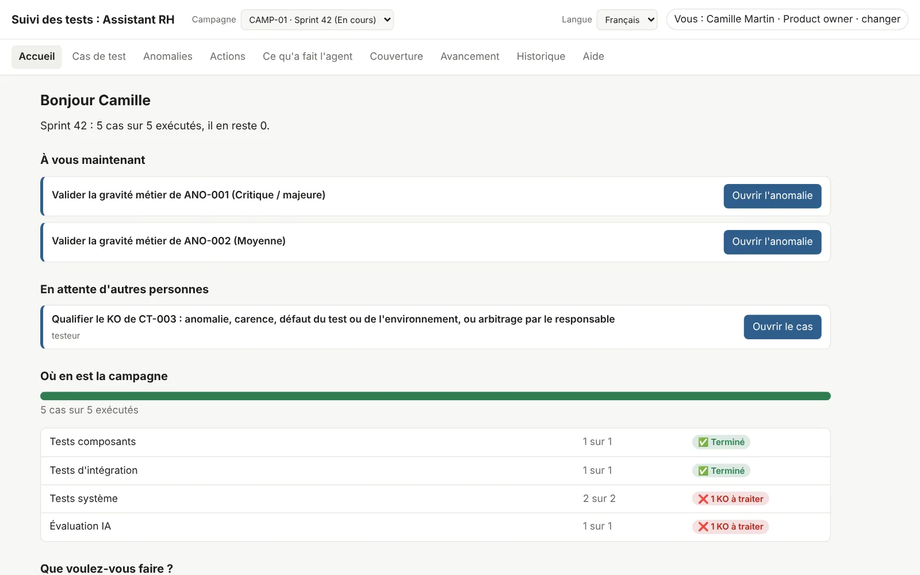Go to the Anomalies tab

(x=168, y=56)
